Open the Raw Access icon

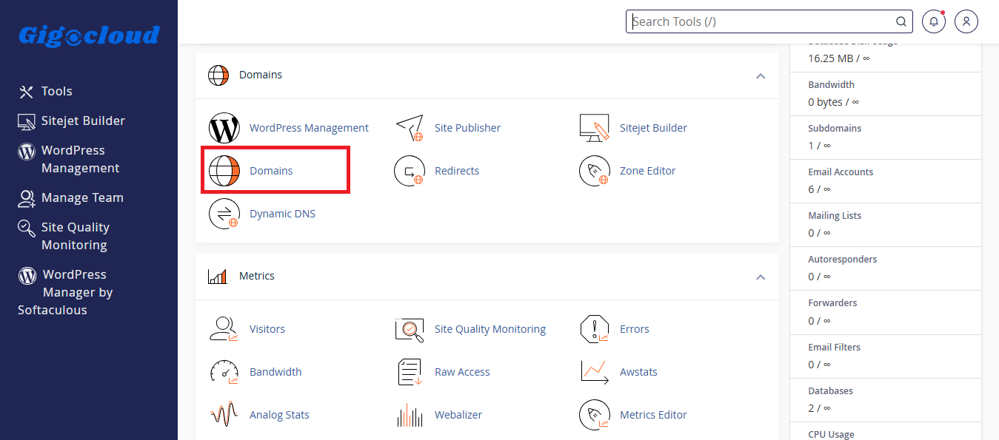click(410, 372)
